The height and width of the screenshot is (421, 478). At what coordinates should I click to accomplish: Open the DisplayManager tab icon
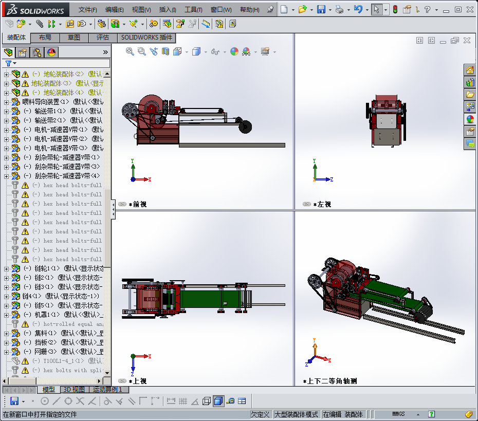[x=51, y=52]
